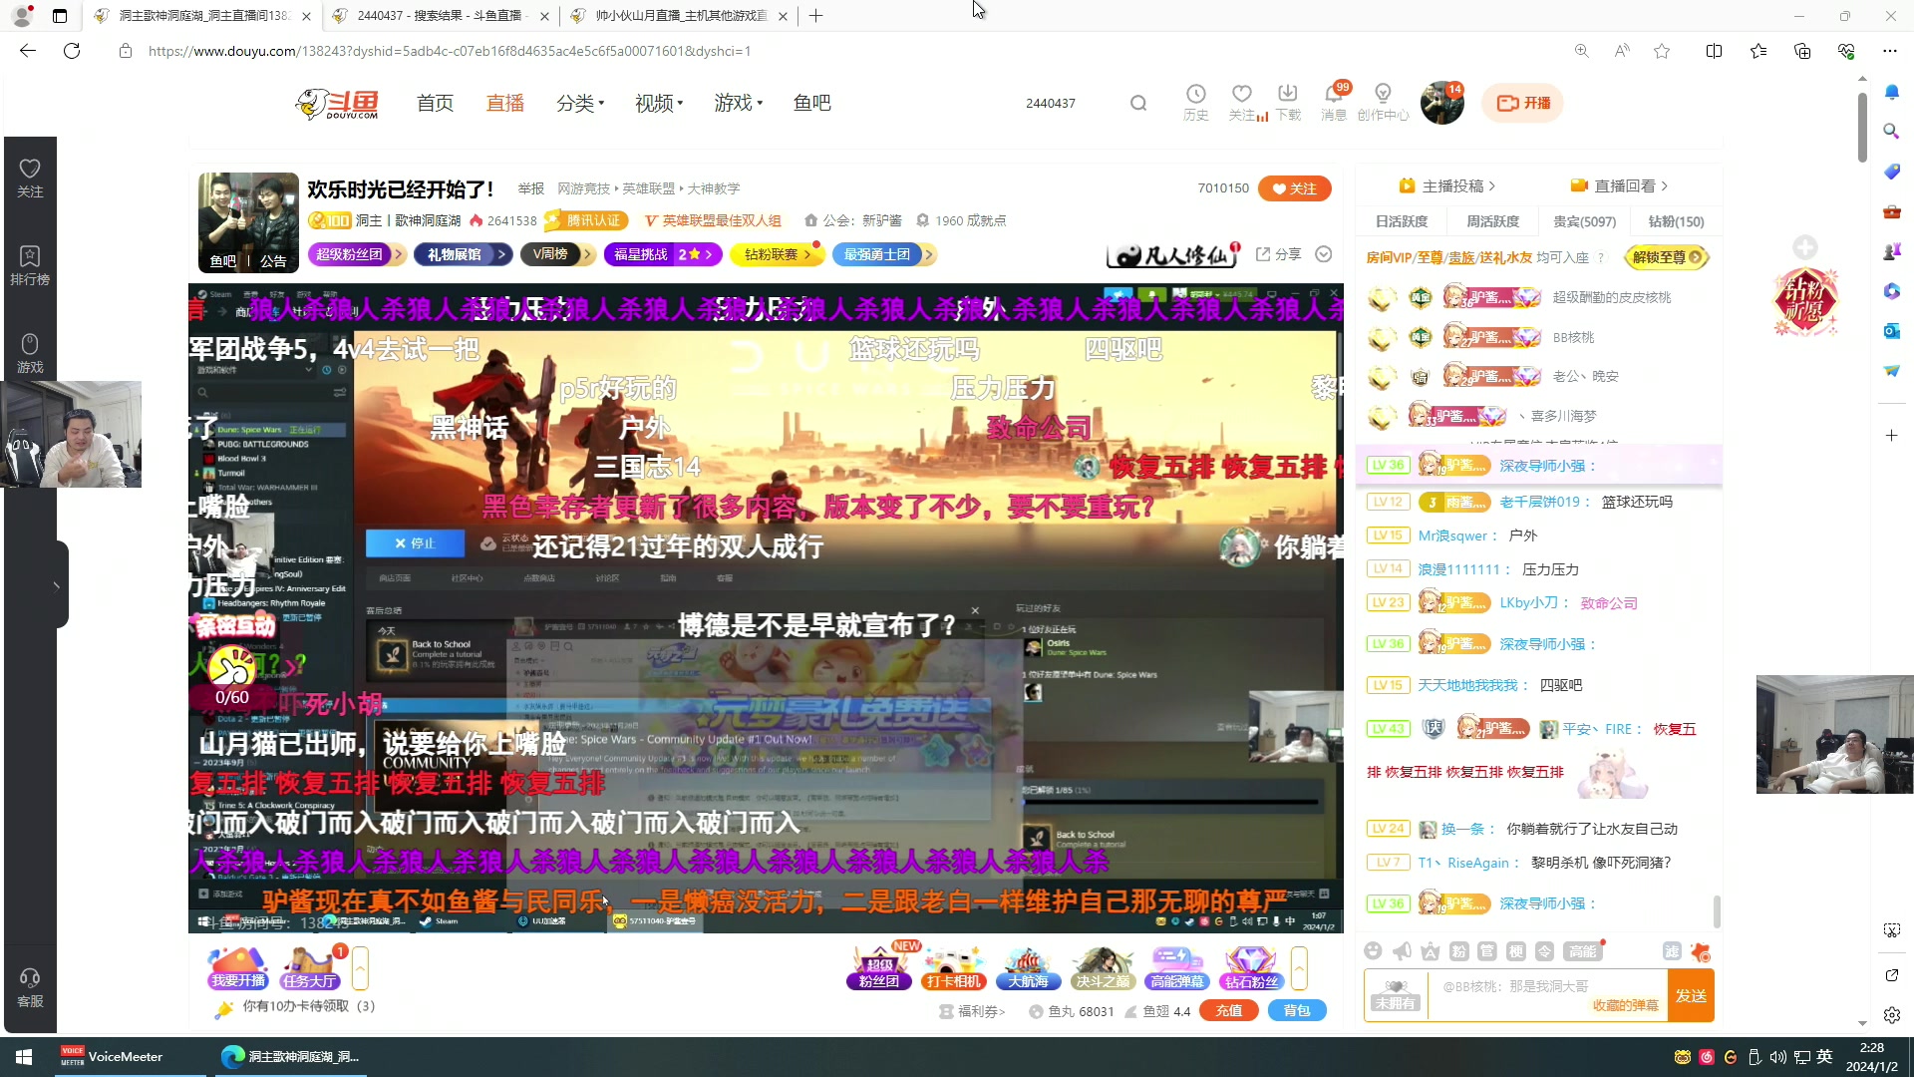1914x1077 pixels.
Task: Expand the left gift bar up-arrow
Action: (x=360, y=967)
